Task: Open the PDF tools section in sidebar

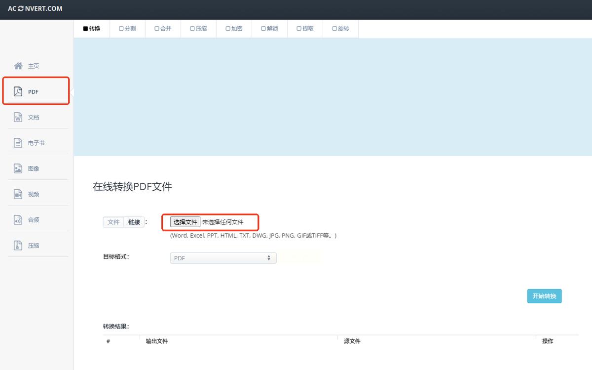Action: coord(33,91)
